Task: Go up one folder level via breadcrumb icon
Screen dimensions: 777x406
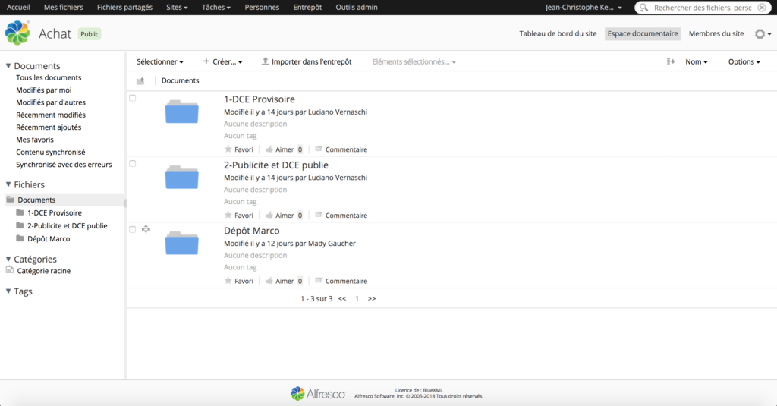Action: (140, 80)
